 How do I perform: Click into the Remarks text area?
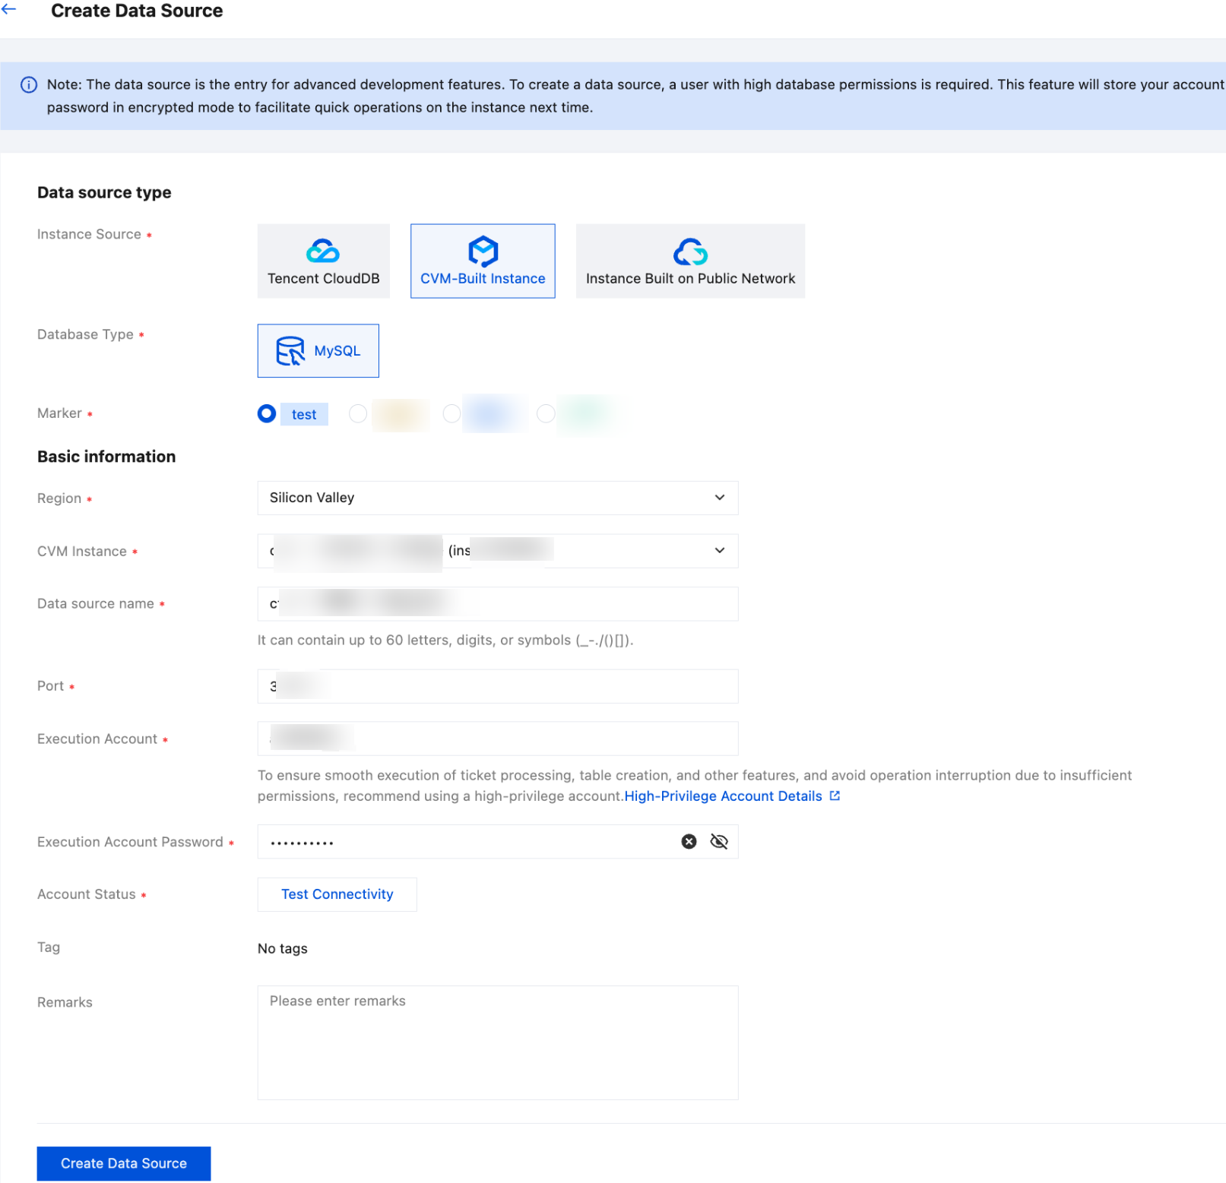tap(498, 1042)
